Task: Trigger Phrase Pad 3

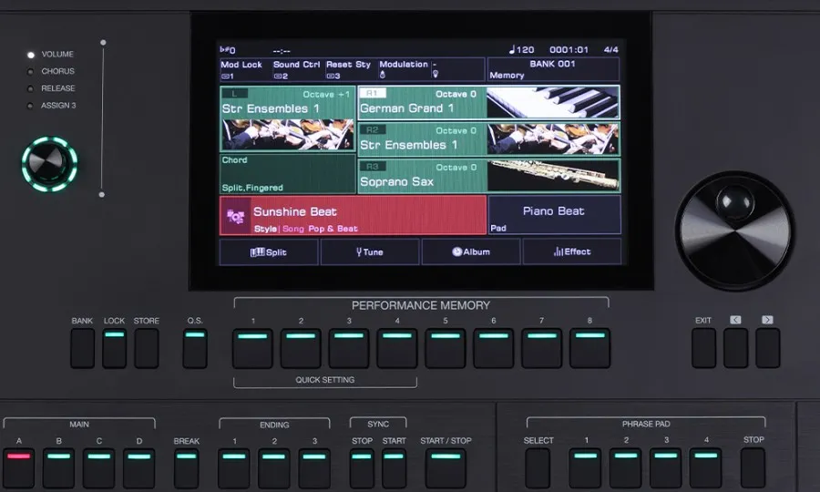Action: (666, 468)
